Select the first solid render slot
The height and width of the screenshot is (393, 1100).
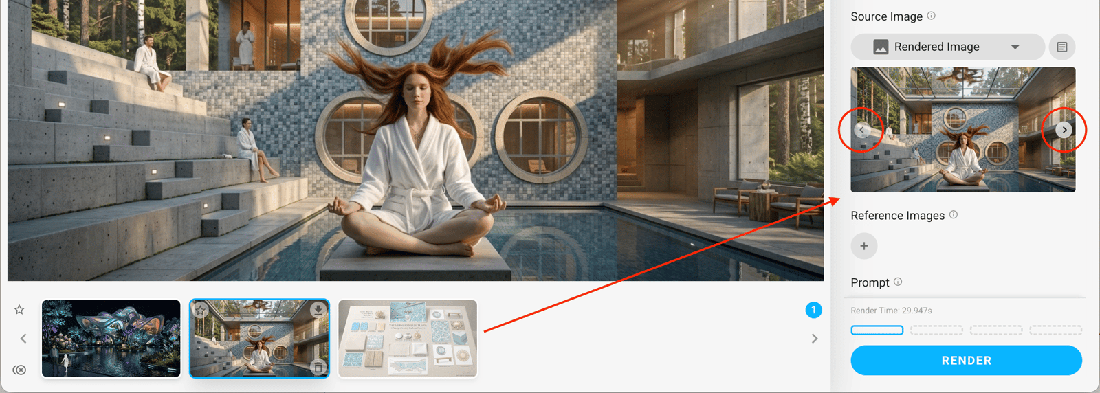[x=877, y=330]
